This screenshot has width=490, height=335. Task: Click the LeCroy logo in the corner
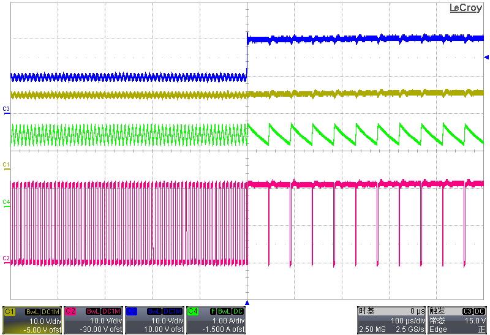(x=466, y=8)
